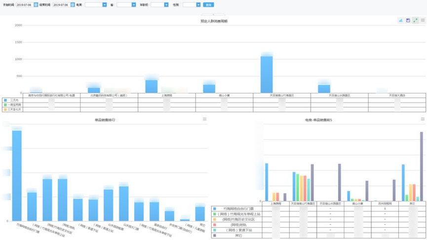Click 南山小寨 column header in bottom-right table

(357, 204)
